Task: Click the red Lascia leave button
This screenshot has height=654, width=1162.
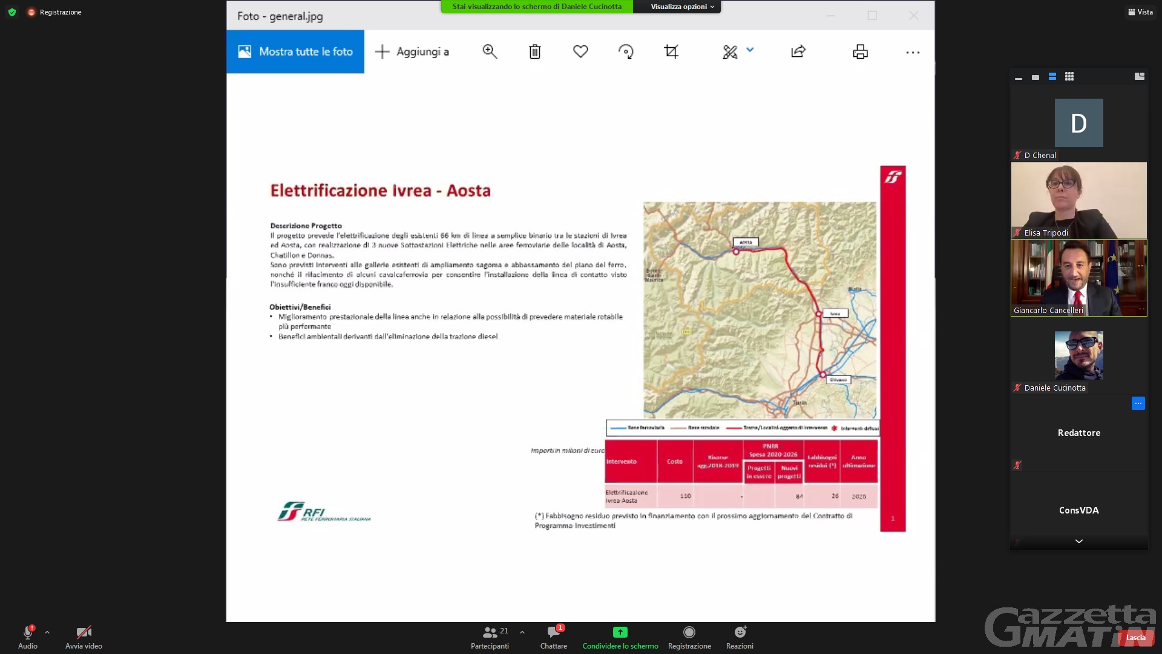Action: tap(1136, 638)
